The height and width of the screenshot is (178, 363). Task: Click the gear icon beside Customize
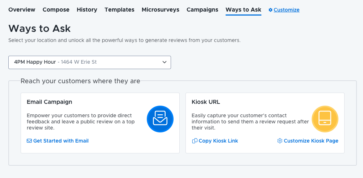click(270, 10)
